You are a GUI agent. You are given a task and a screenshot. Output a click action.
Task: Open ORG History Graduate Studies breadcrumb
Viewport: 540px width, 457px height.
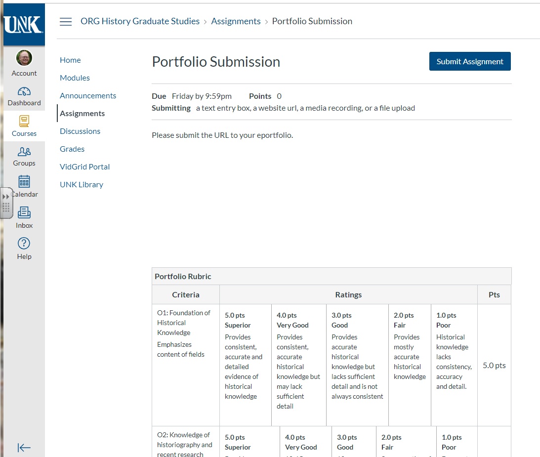pyautogui.click(x=140, y=21)
